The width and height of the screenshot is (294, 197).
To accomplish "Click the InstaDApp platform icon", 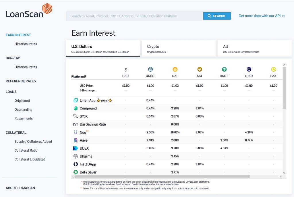I will [x=76, y=164].
